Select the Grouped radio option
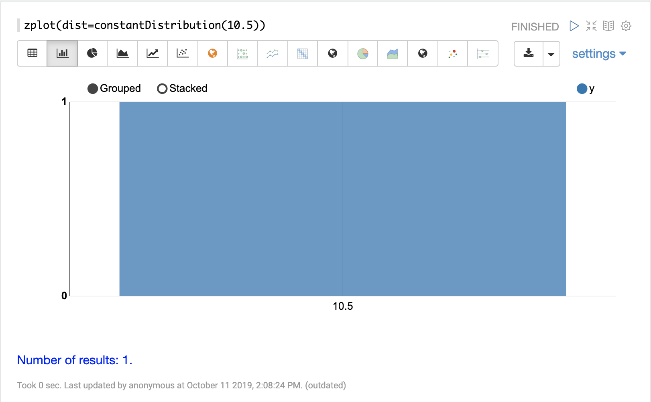 coord(93,89)
